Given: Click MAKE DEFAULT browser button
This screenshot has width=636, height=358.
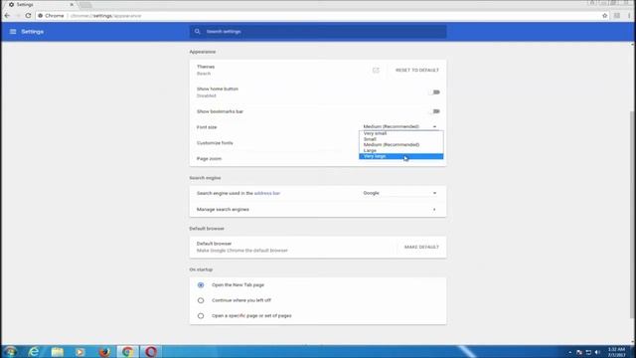Looking at the screenshot, I should coord(421,248).
